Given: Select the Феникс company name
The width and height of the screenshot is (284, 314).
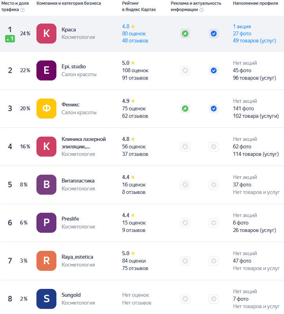Looking at the screenshot, I should coord(71,105).
